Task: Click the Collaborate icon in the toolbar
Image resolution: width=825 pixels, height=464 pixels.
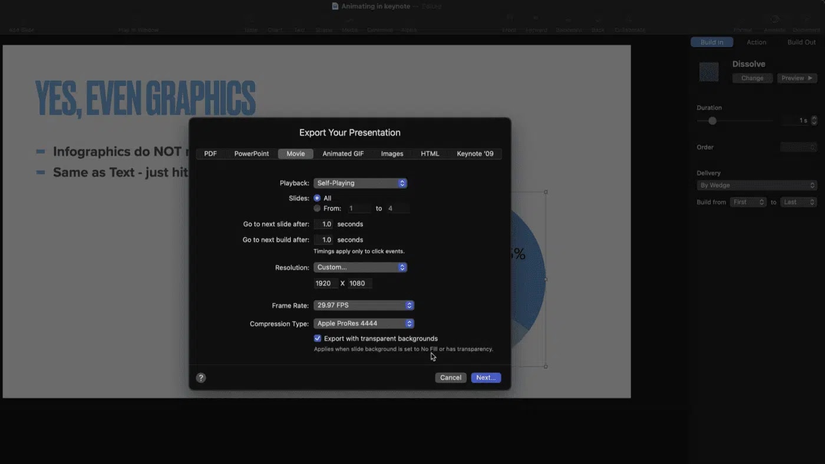Action: tap(629, 22)
